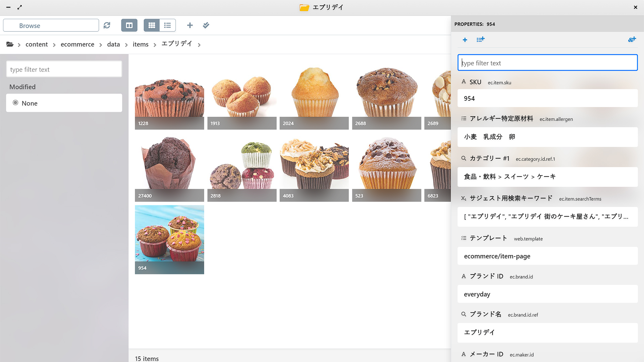Screen dimensions: 644x362
Task: Expand chevron after data breadcrumb
Action: point(126,45)
